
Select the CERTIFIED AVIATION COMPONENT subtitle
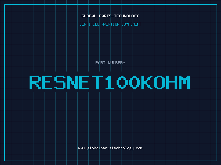[x=110, y=24]
